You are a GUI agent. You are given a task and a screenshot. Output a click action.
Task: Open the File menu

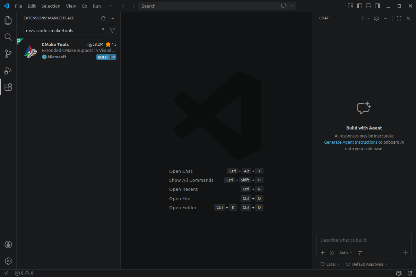pos(18,6)
